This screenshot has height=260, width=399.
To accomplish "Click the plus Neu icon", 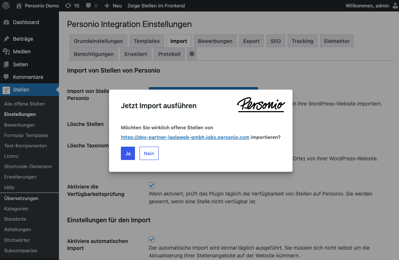I will coord(107,6).
